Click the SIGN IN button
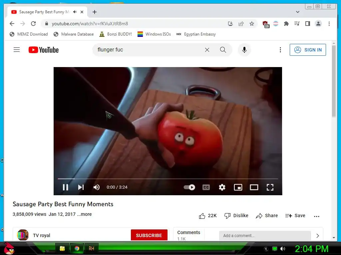 tap(308, 50)
